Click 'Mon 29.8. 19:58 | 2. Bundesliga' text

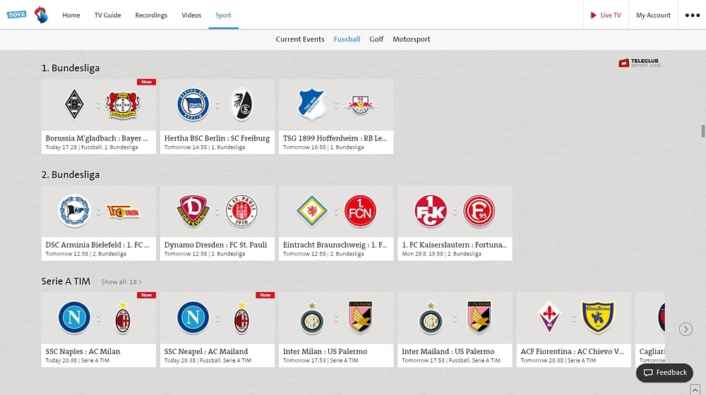[441, 254]
